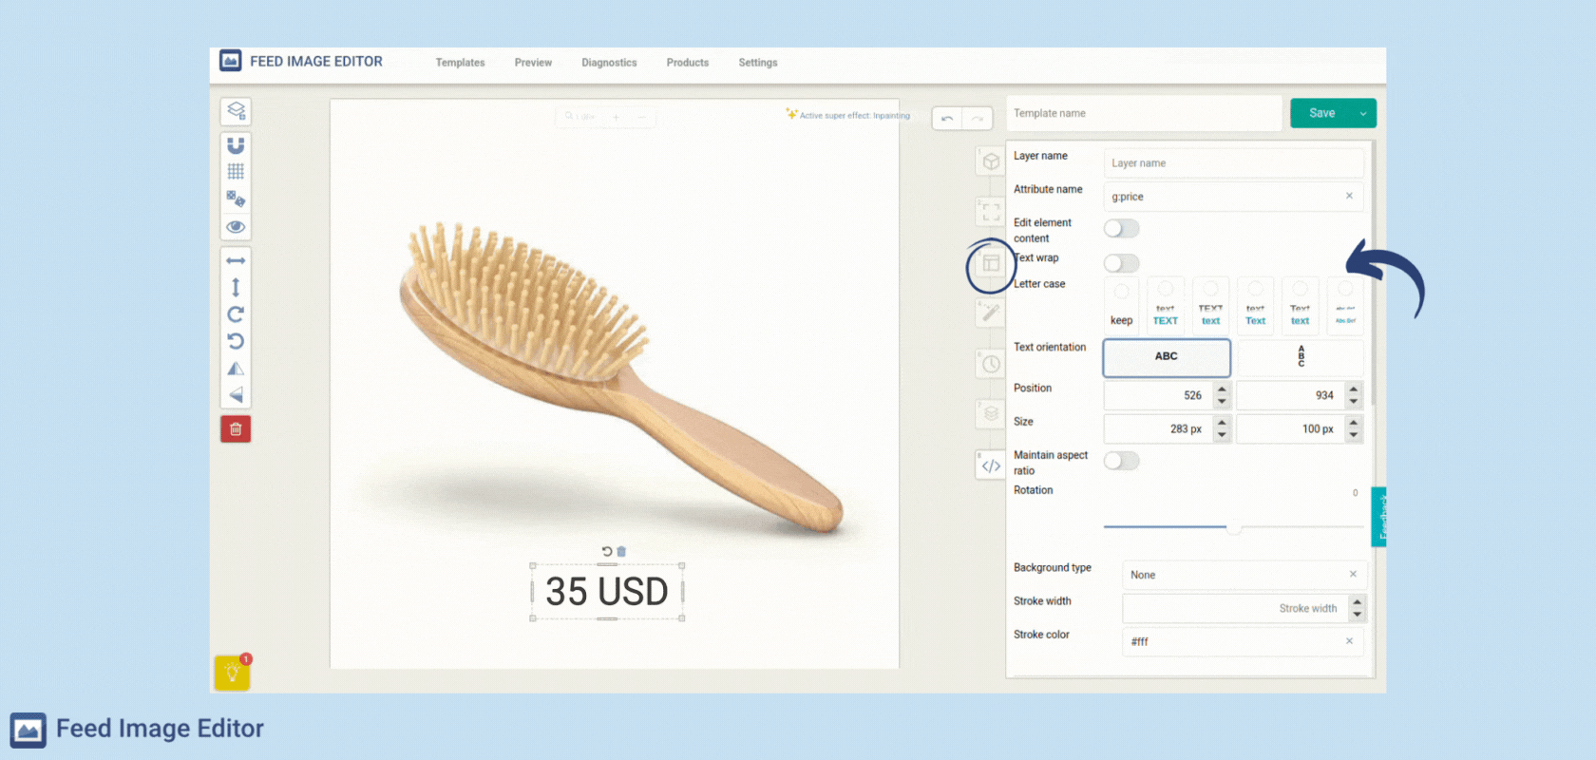
Task: Click the green Save button
Action: coord(1321,113)
